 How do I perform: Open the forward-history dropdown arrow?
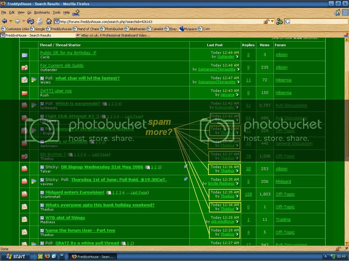coord(24,21)
